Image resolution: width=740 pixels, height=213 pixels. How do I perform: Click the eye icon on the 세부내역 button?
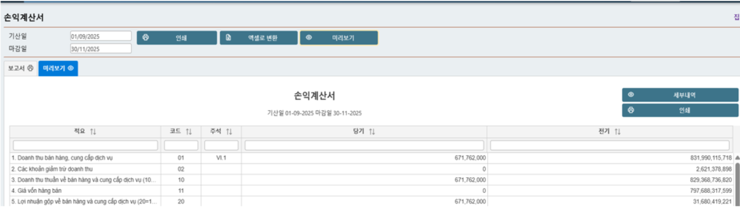pyautogui.click(x=630, y=95)
